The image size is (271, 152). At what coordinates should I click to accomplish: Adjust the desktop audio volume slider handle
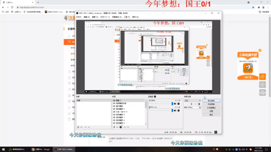coord(172,103)
